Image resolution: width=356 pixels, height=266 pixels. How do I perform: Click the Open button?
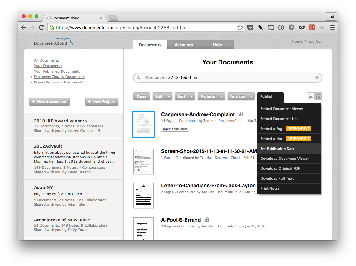(x=141, y=96)
